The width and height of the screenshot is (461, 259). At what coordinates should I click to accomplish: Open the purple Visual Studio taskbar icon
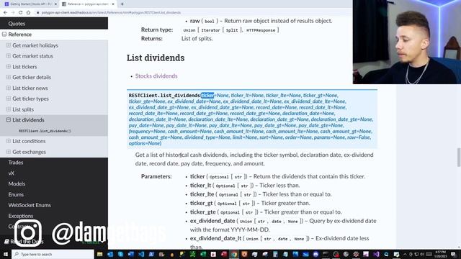(x=376, y=254)
